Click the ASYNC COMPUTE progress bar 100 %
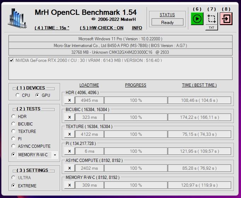This screenshot has height=198, width=241. point(136,168)
